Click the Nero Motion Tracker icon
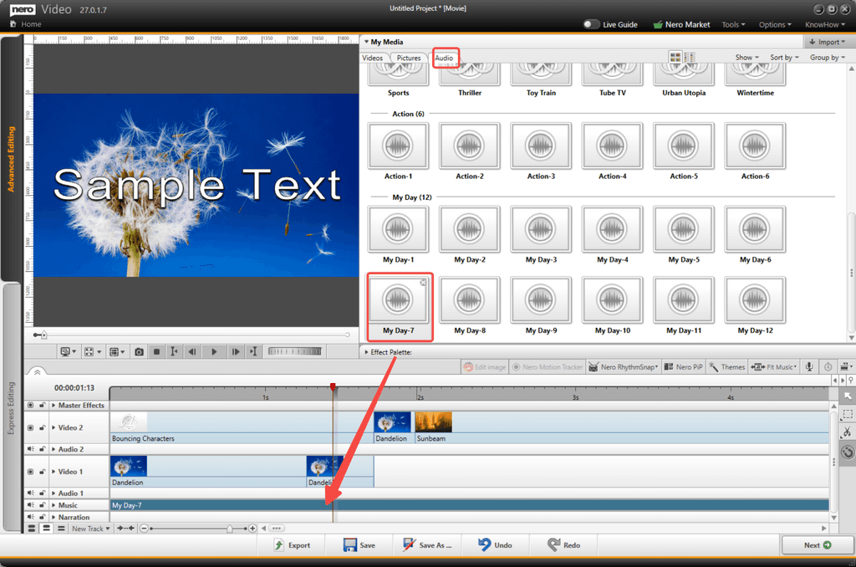 click(548, 366)
